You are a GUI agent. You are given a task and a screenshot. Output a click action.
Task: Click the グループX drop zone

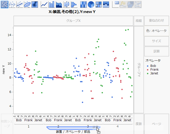coord(73,21)
